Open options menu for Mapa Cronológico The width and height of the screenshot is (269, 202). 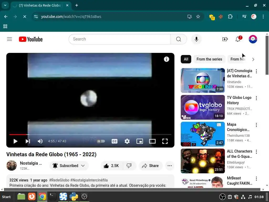(256, 125)
